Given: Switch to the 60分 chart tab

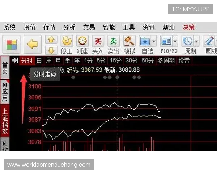Looking at the screenshot, I should click(x=148, y=61).
